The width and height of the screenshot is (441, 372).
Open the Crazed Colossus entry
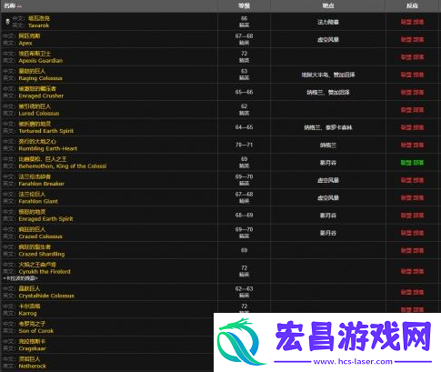40,236
